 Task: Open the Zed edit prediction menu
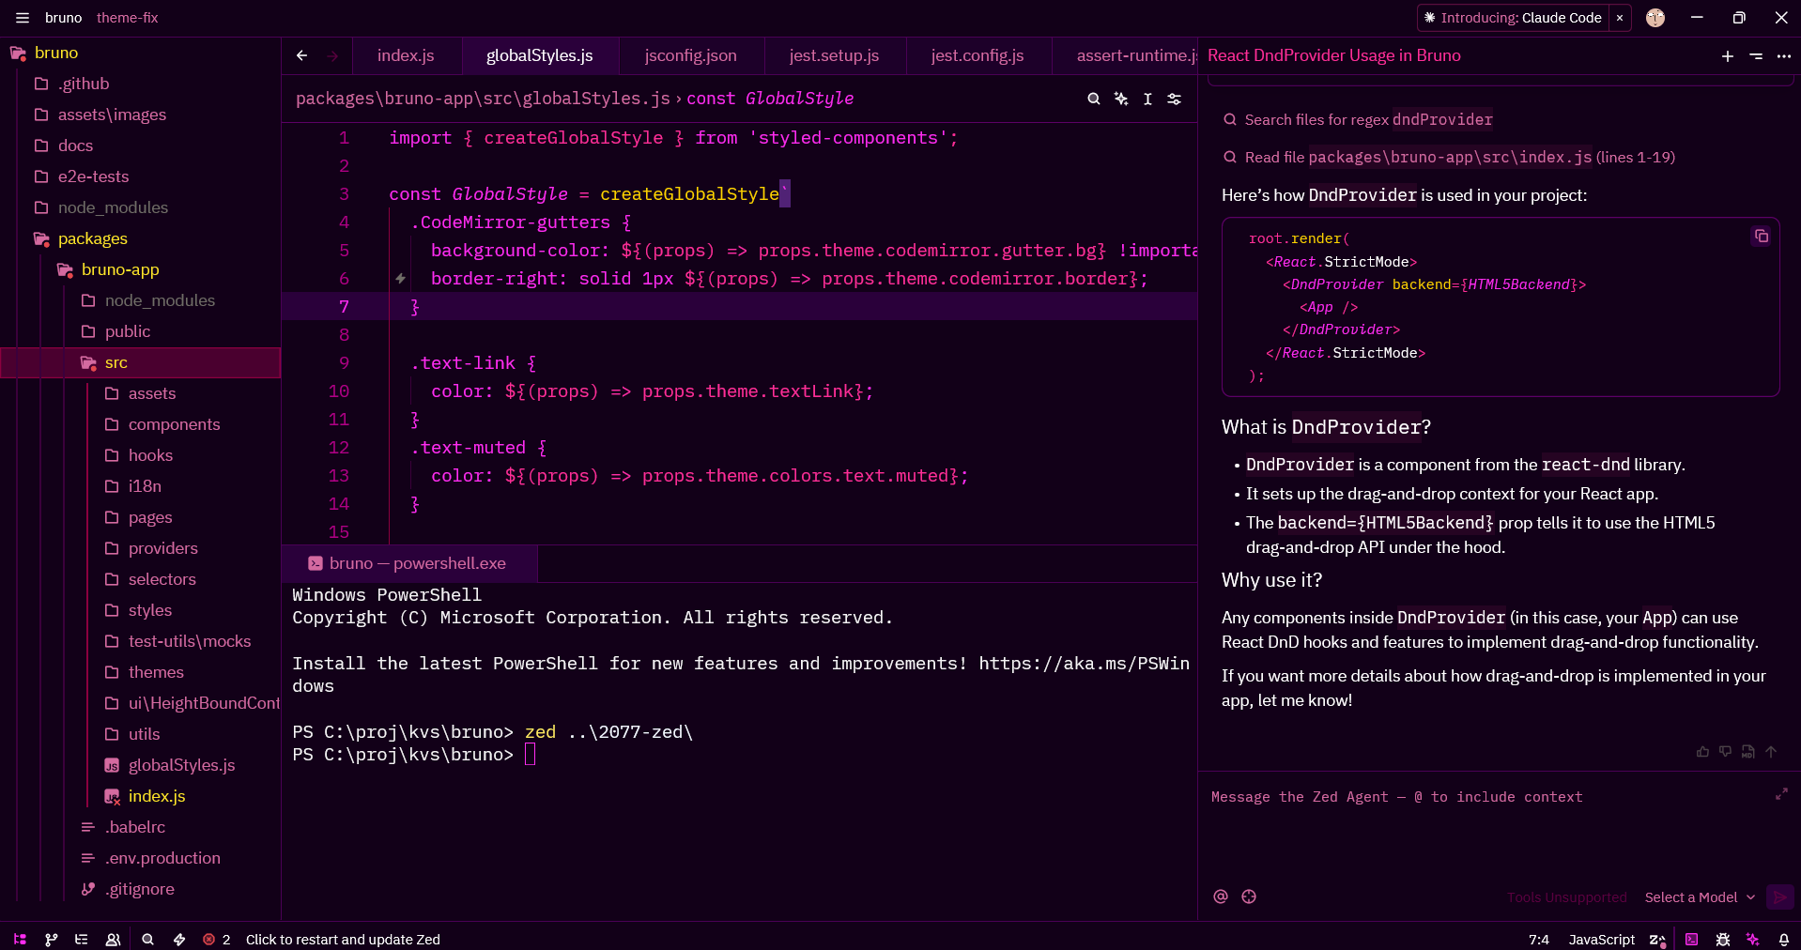pyautogui.click(x=1657, y=939)
